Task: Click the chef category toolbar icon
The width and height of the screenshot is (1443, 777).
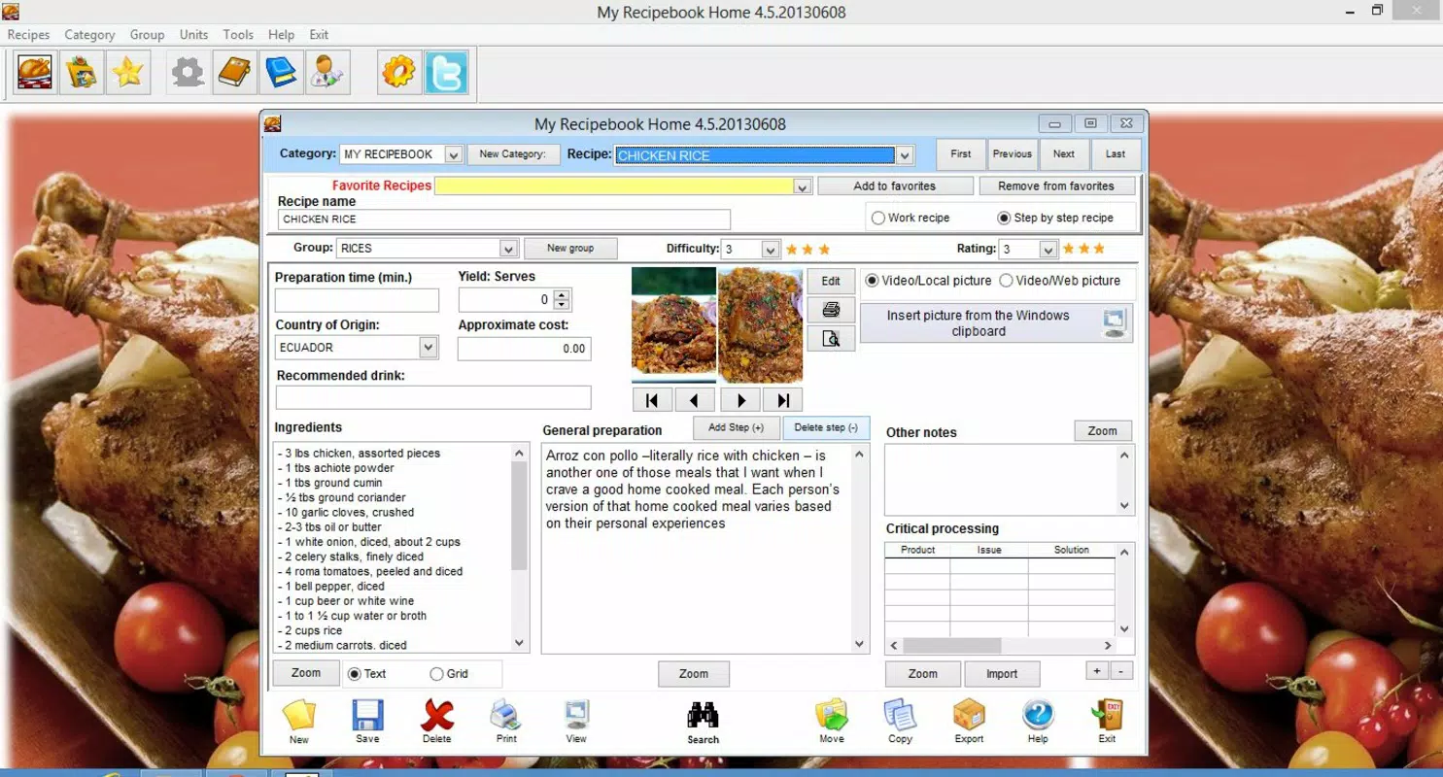Action: pyautogui.click(x=82, y=73)
